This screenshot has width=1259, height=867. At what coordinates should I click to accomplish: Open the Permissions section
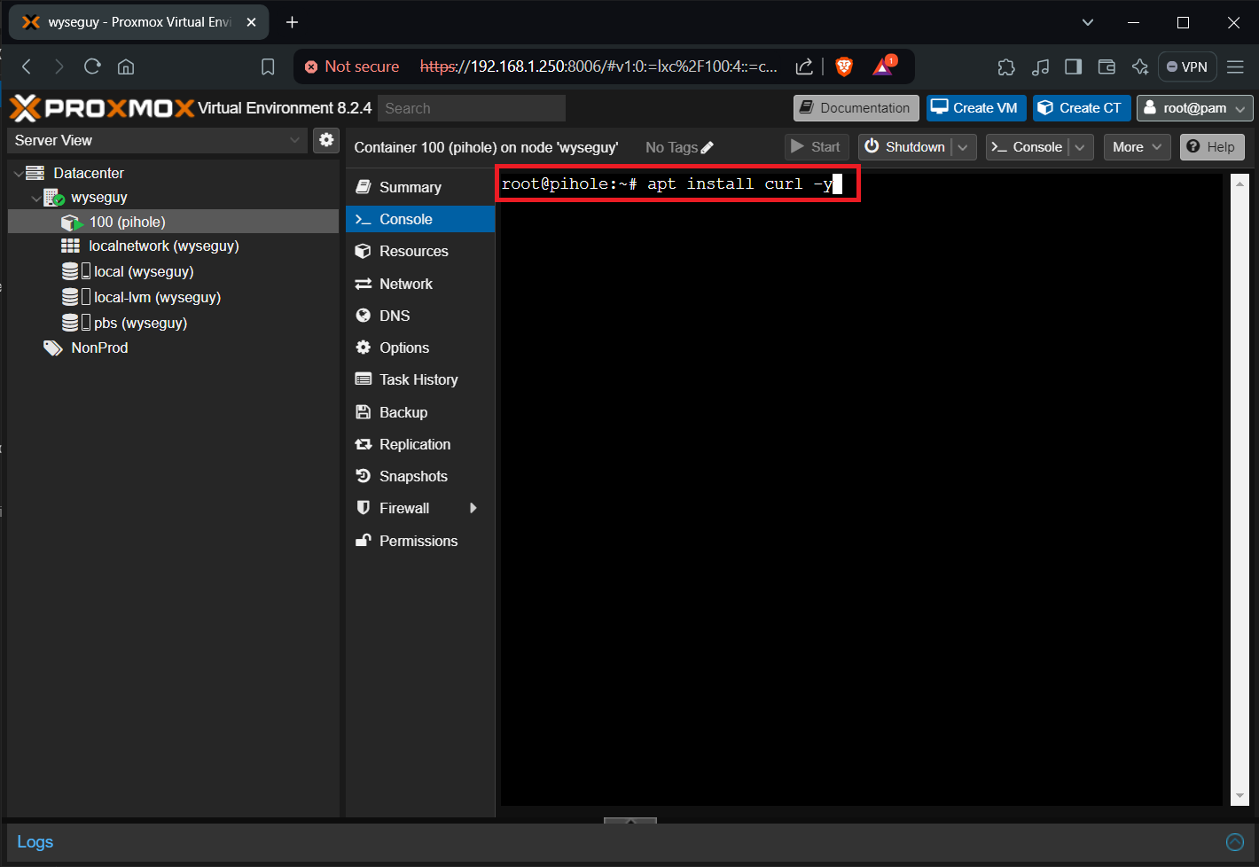point(420,541)
